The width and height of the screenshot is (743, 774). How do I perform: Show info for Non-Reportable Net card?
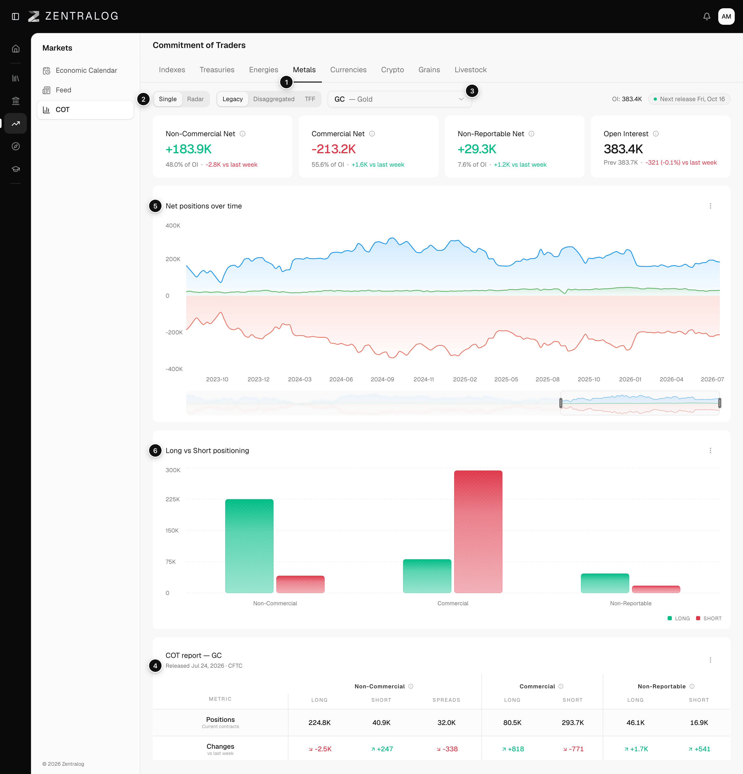pyautogui.click(x=531, y=133)
